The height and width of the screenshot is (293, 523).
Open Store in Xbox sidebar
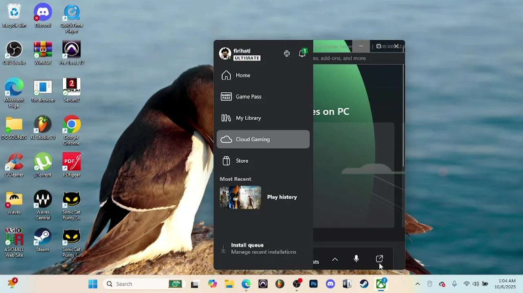pyautogui.click(x=263, y=161)
